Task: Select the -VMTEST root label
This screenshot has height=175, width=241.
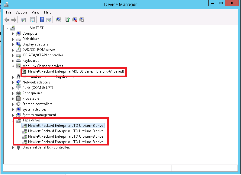Action: tap(36, 28)
